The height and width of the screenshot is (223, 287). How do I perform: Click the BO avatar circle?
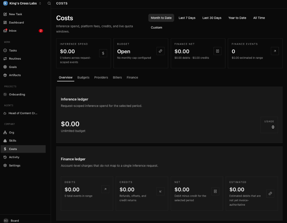coord(6,221)
